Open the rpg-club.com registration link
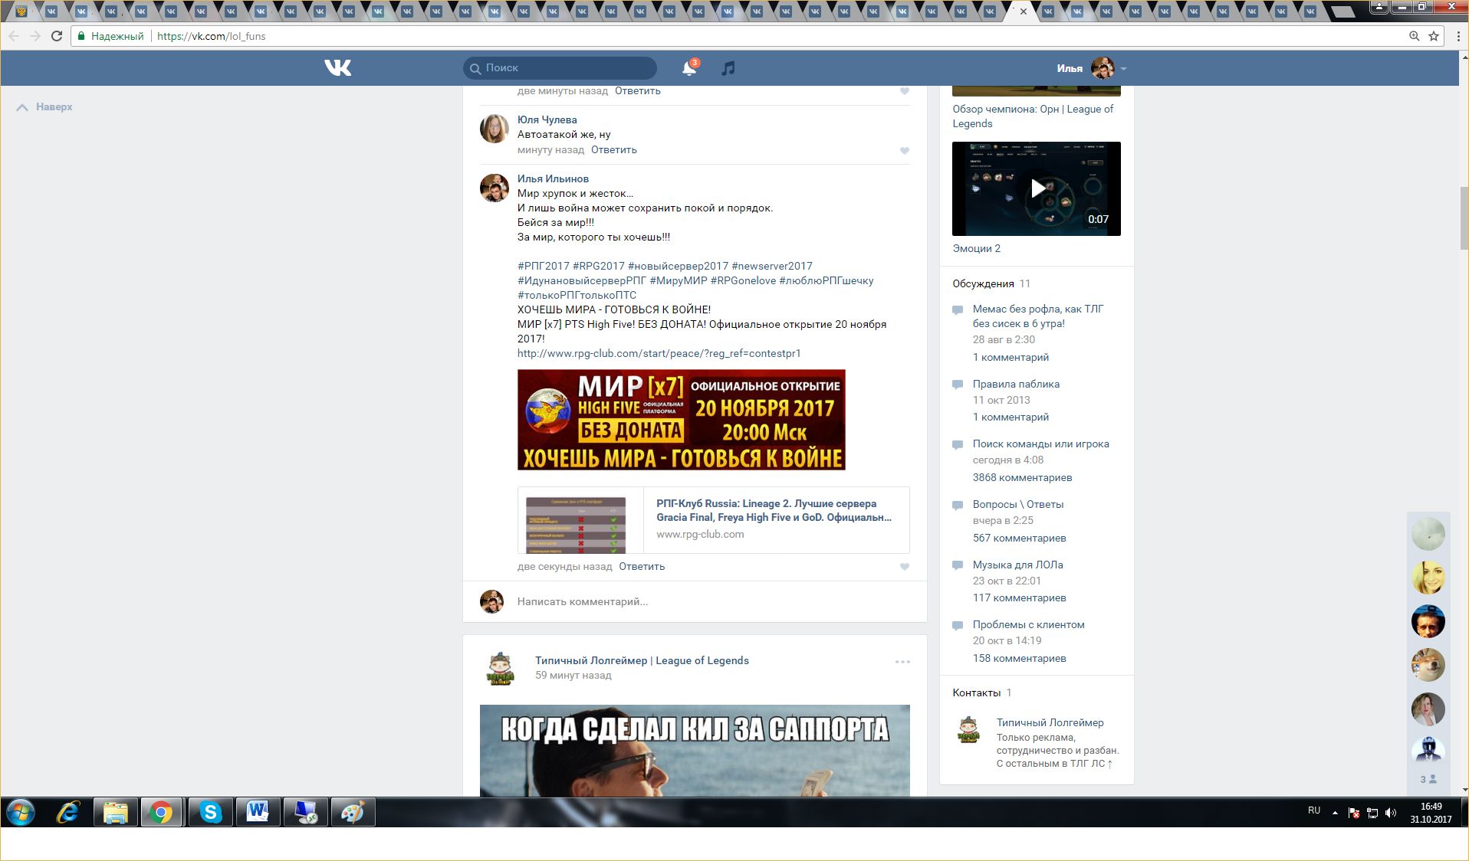 (x=659, y=354)
